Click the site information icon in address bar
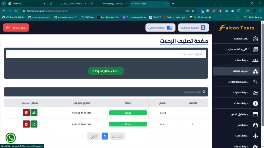The height and width of the screenshot is (148, 264). pos(24,11)
